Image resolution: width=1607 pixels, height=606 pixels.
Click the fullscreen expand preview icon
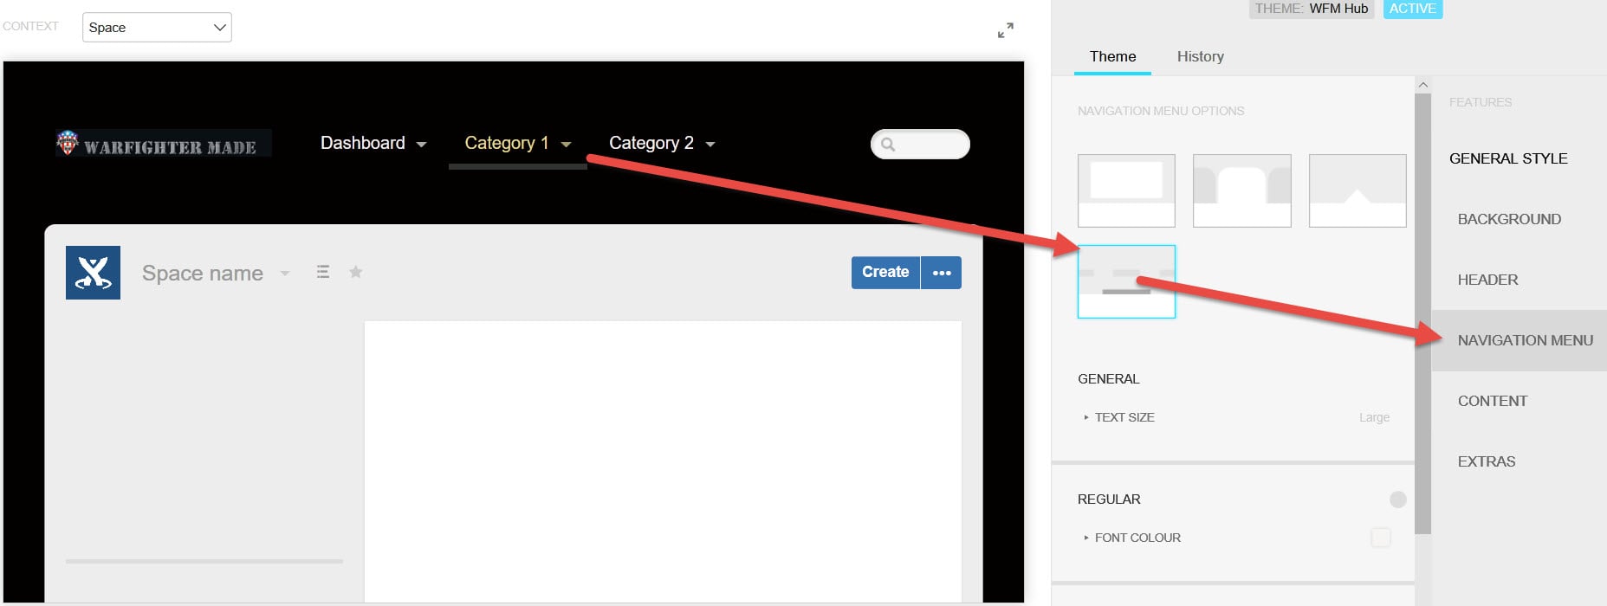(x=1005, y=30)
